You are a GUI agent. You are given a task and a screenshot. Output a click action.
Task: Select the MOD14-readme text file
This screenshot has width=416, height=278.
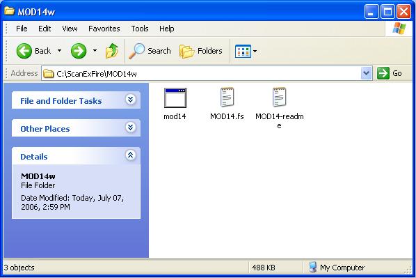pos(280,108)
